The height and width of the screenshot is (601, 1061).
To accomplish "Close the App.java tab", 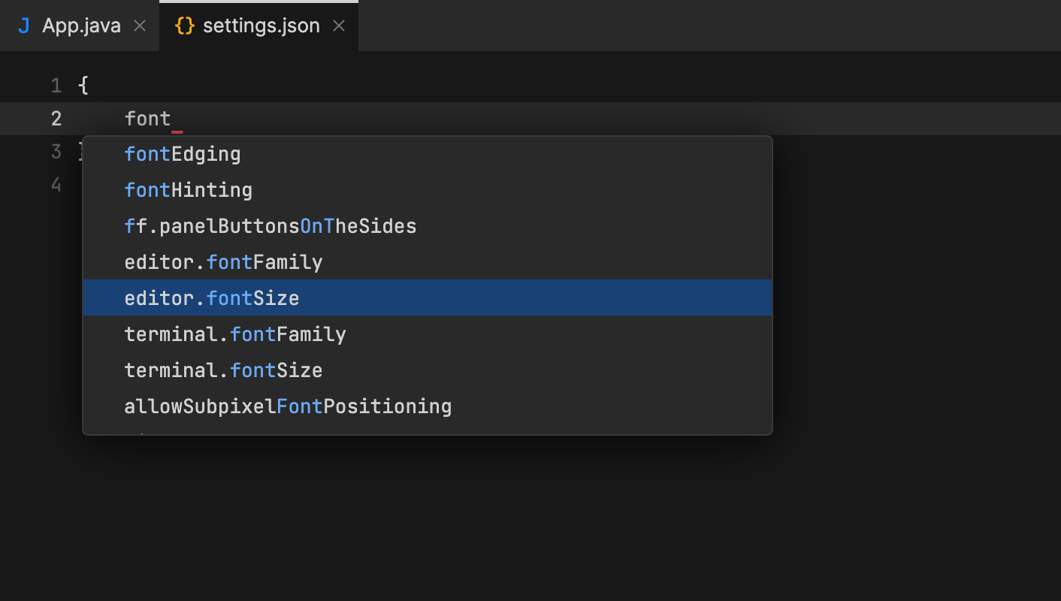I will pos(139,25).
